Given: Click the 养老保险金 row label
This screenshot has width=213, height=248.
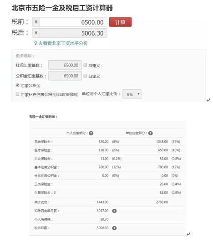Looking at the screenshot, I should [x=43, y=142].
